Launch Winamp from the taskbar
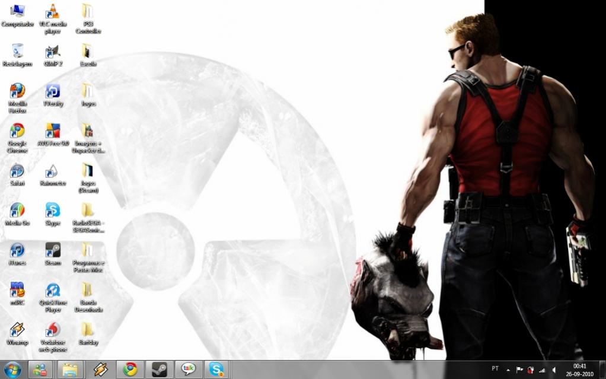The width and height of the screenshot is (606, 379). [x=100, y=370]
